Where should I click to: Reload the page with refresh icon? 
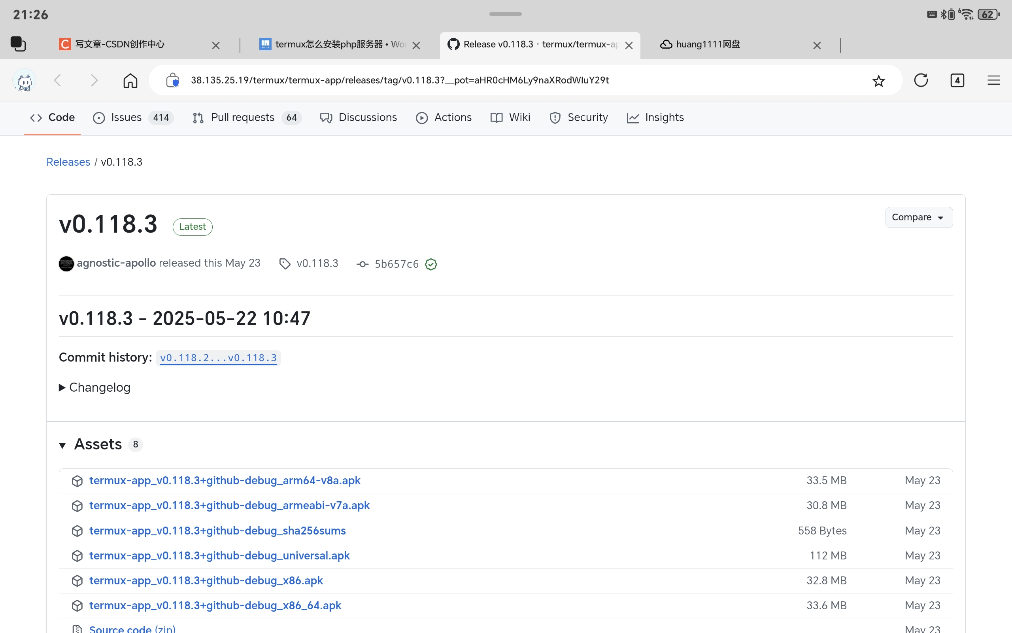point(920,80)
